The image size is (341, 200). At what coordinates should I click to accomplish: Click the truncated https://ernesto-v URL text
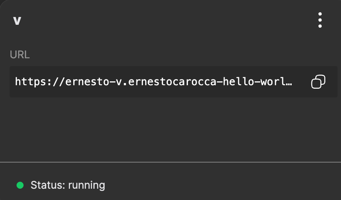153,82
